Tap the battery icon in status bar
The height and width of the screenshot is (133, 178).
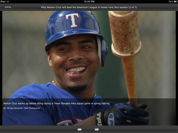pyautogui.click(x=176, y=2)
